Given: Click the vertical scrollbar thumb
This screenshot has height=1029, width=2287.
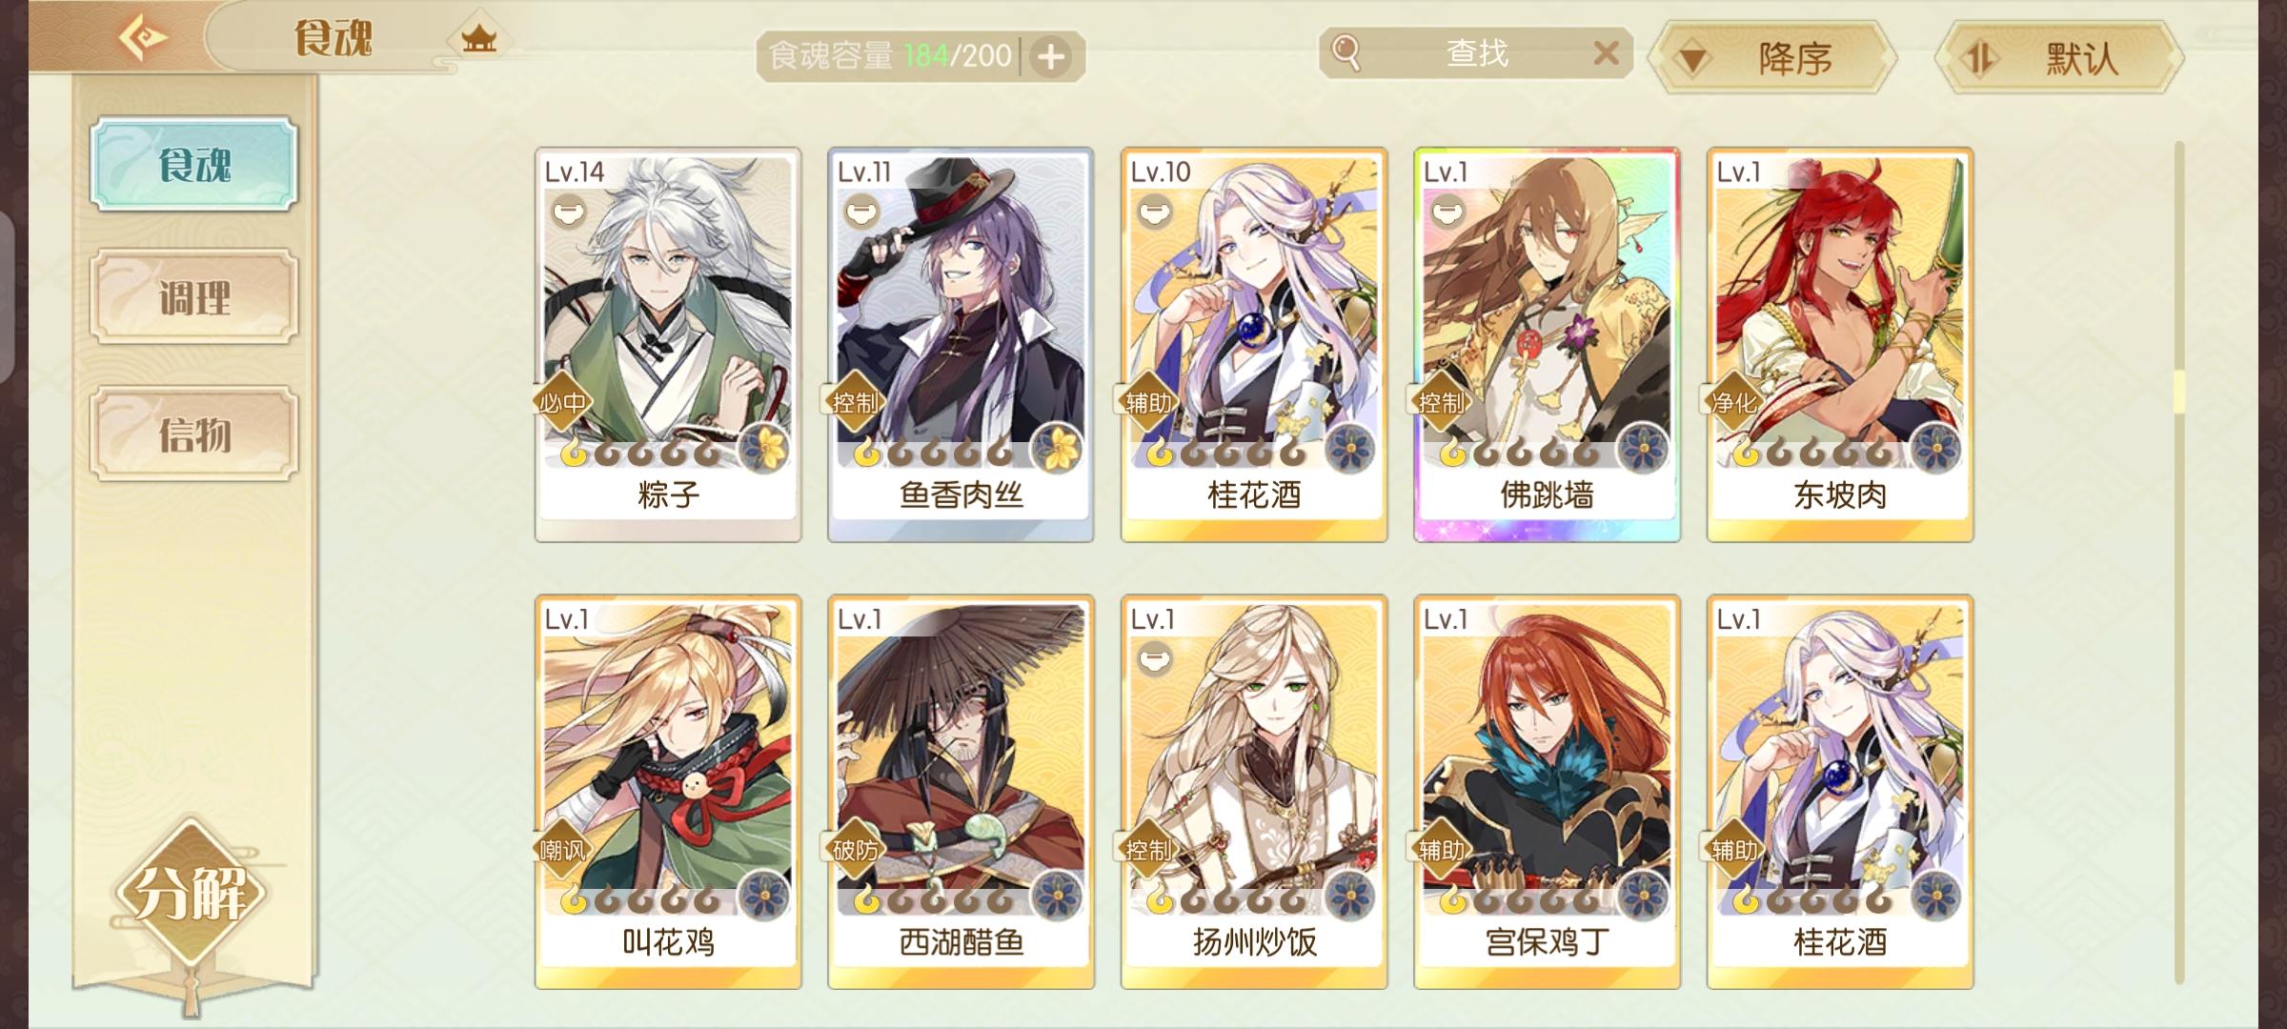Looking at the screenshot, I should click(x=2179, y=392).
